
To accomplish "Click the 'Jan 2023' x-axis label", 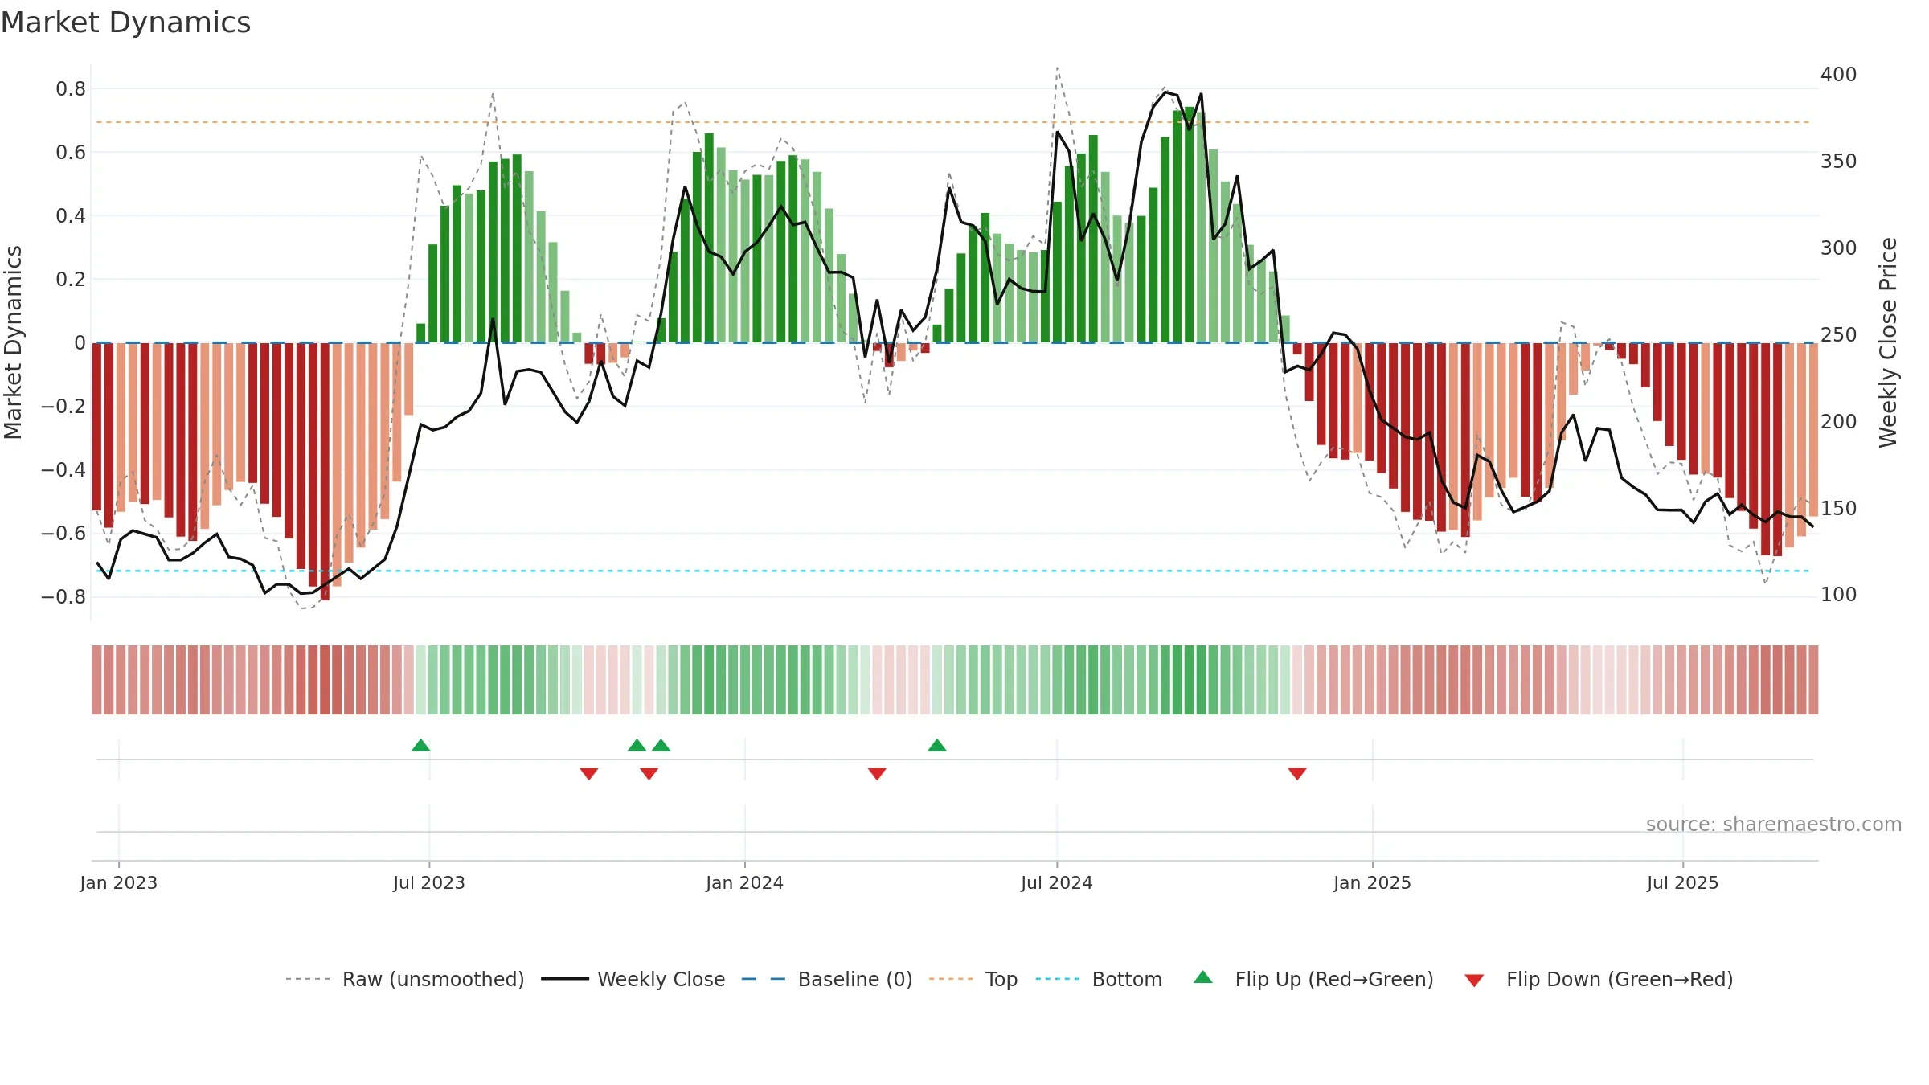I will (x=119, y=882).
